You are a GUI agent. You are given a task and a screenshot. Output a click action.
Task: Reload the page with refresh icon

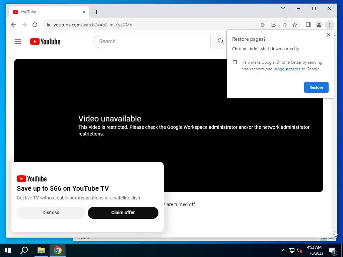click(35, 25)
